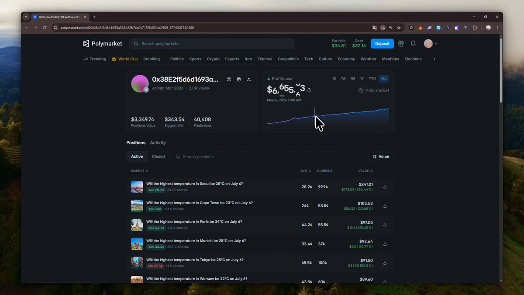Click the gift icon on the profile card
The height and width of the screenshot is (295, 524).
click(x=239, y=80)
